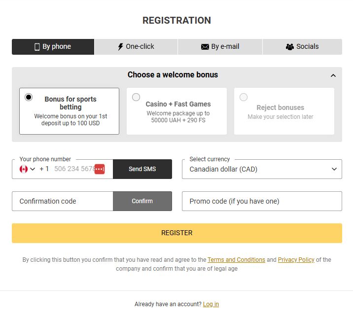Screen dimensions: 353x319
Task: Select Casino + Fast Games bonus option
Action: pos(136,97)
